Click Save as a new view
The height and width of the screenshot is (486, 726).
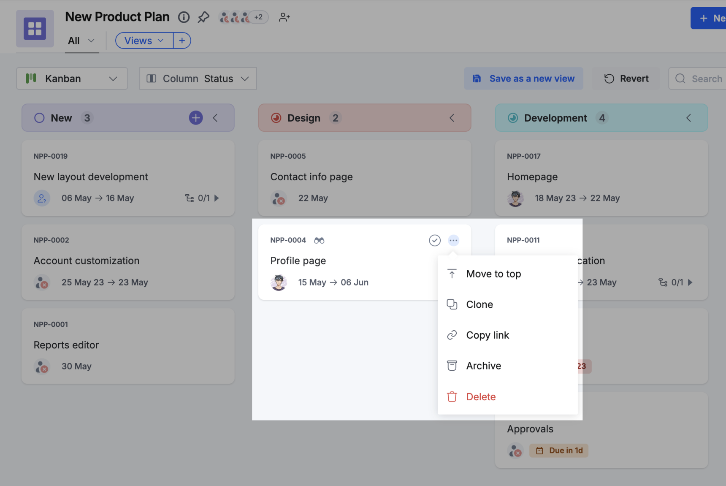click(x=523, y=79)
